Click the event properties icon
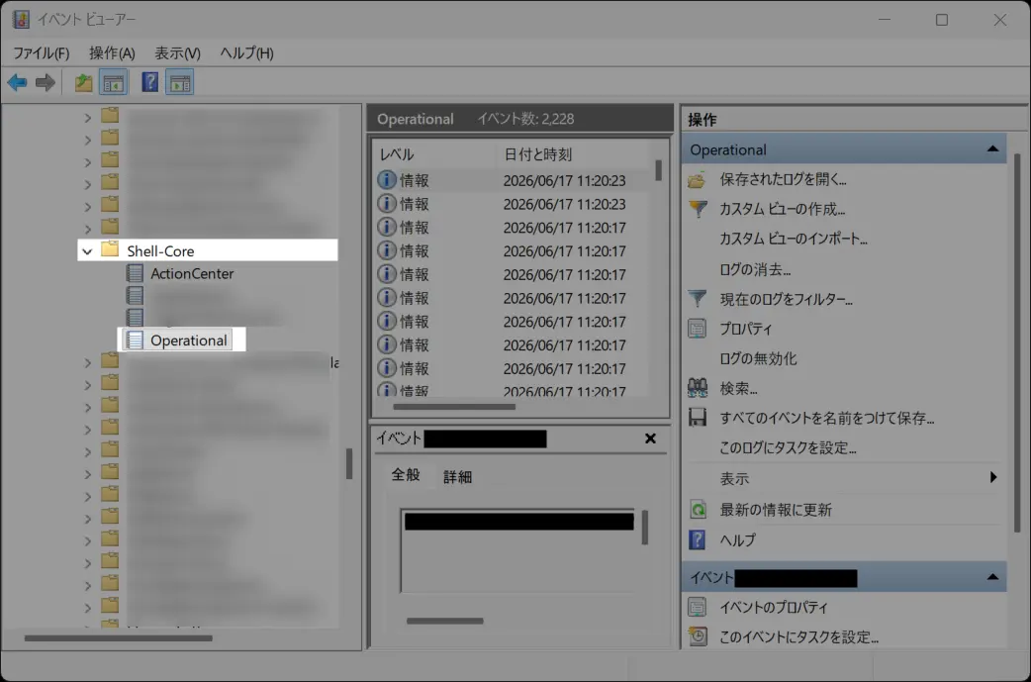 coord(697,607)
